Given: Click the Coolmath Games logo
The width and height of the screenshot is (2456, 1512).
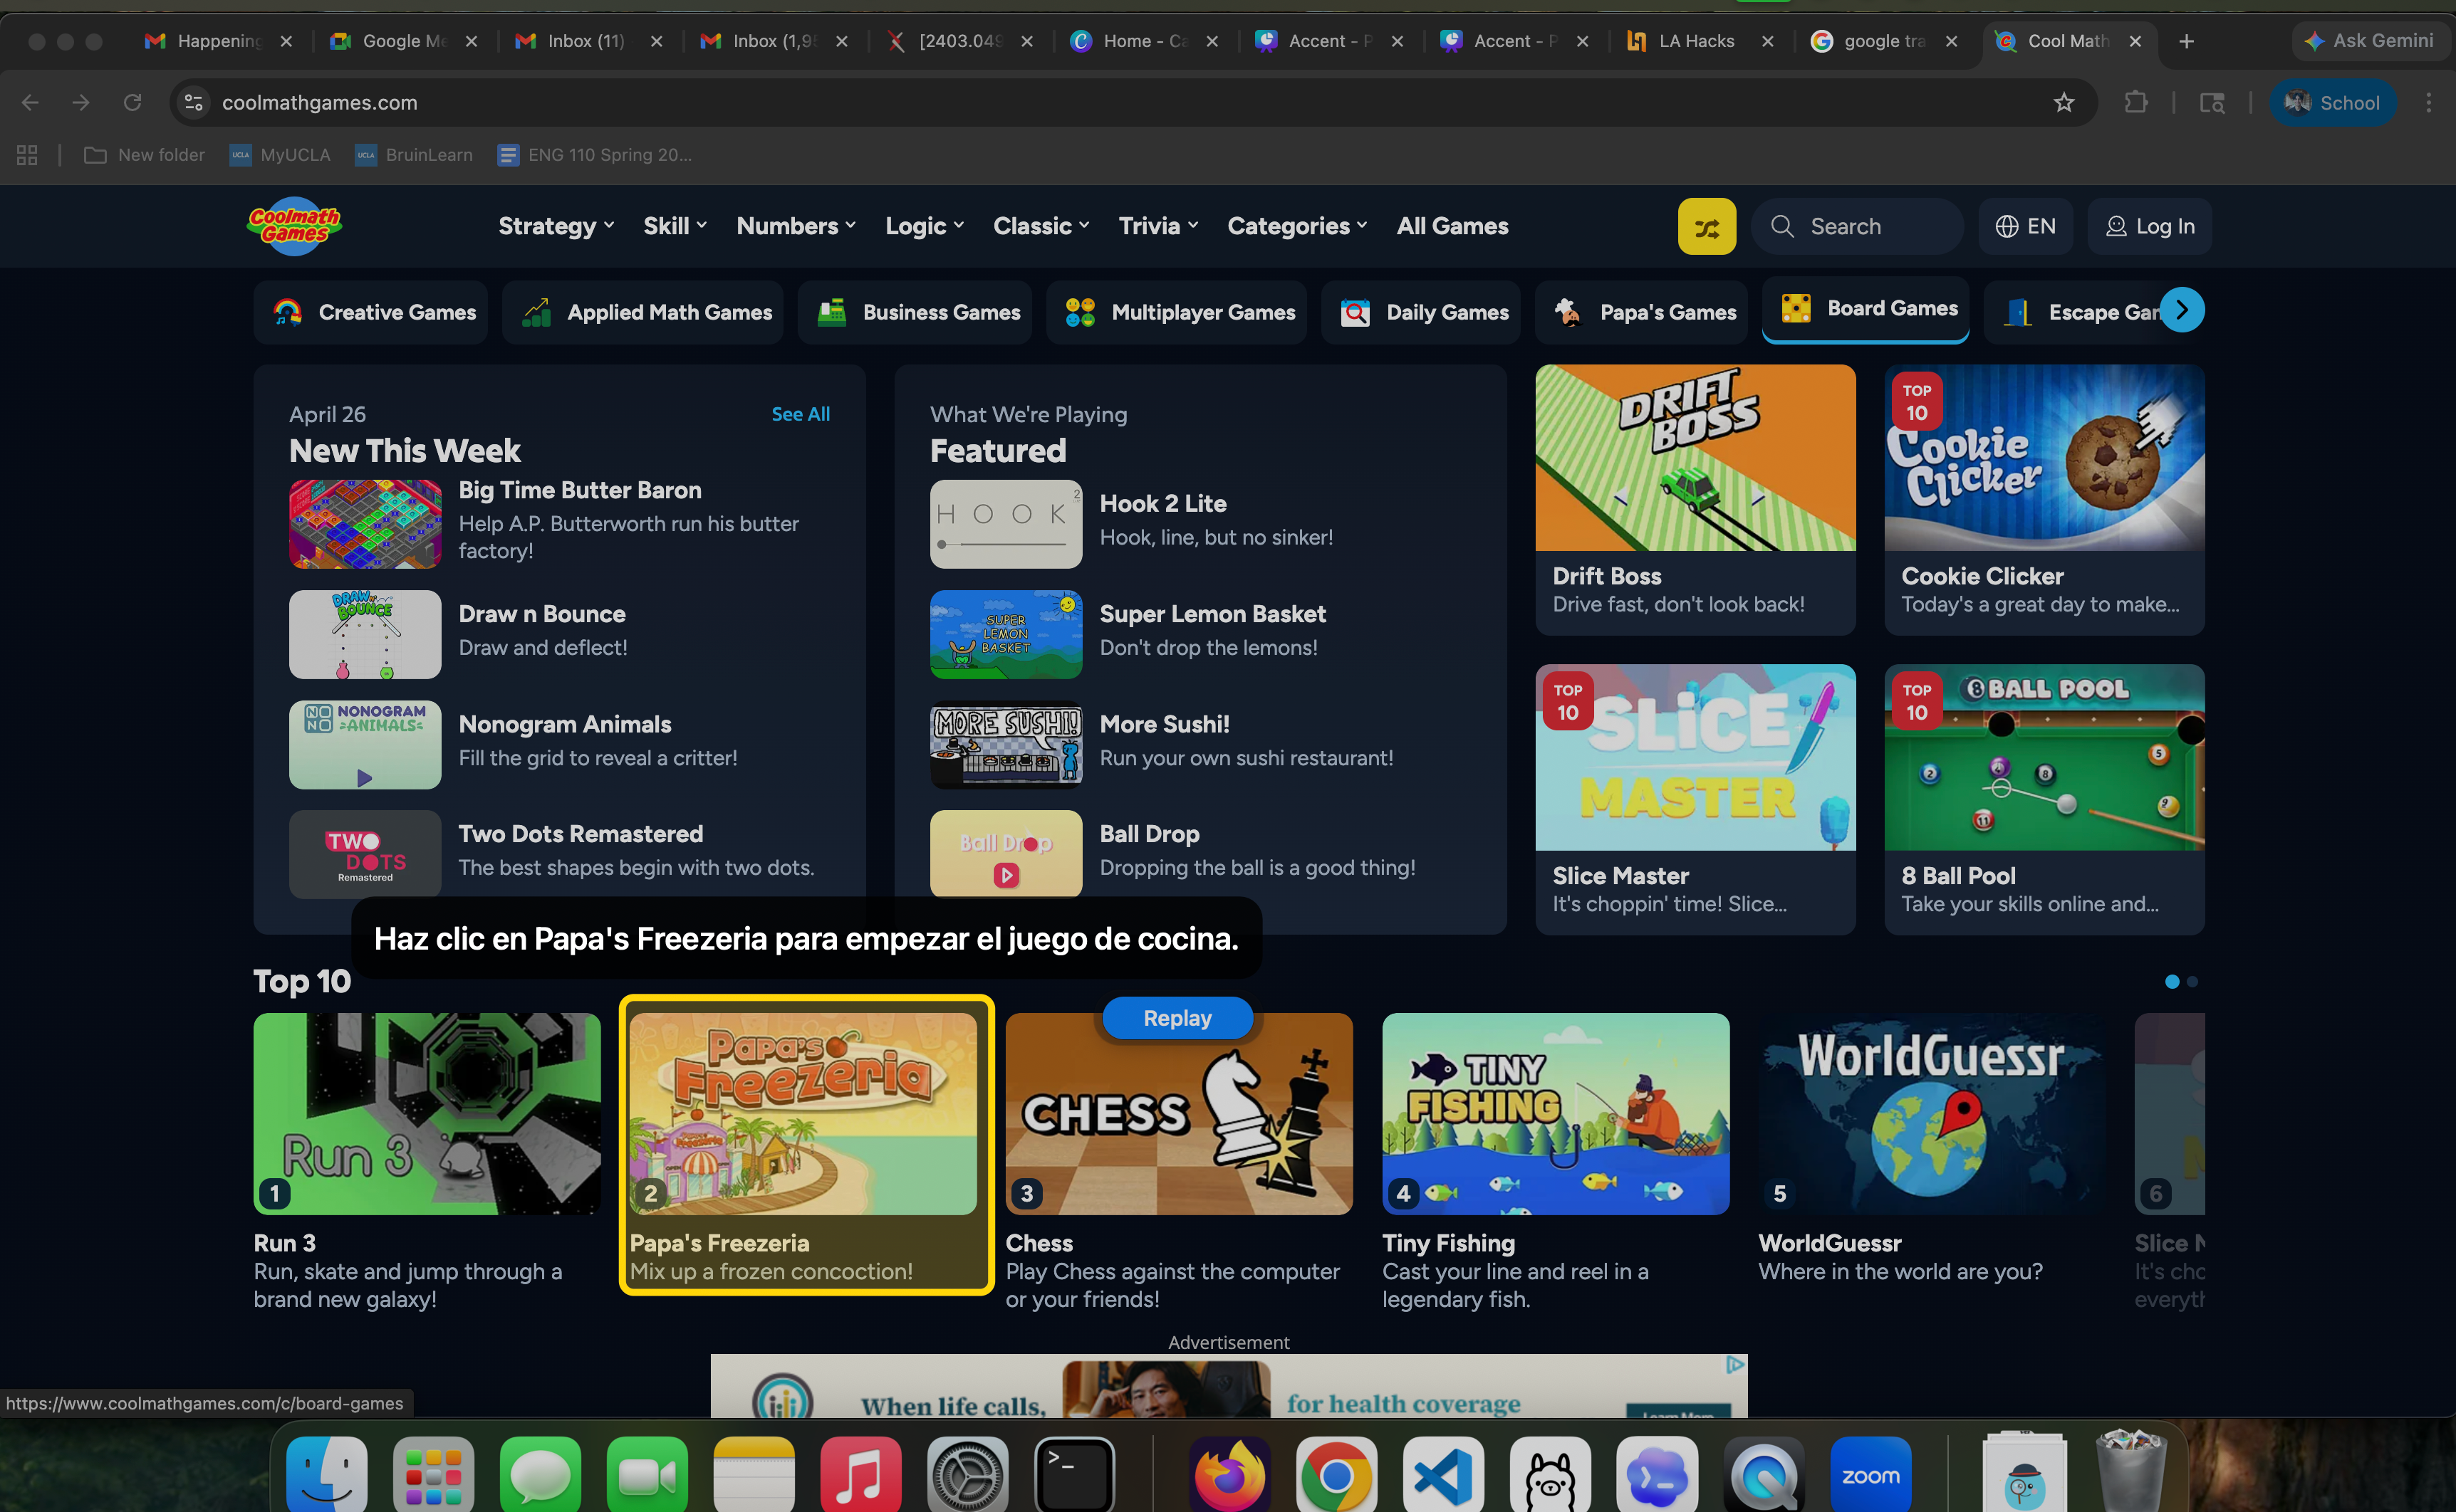Looking at the screenshot, I should click(x=294, y=226).
